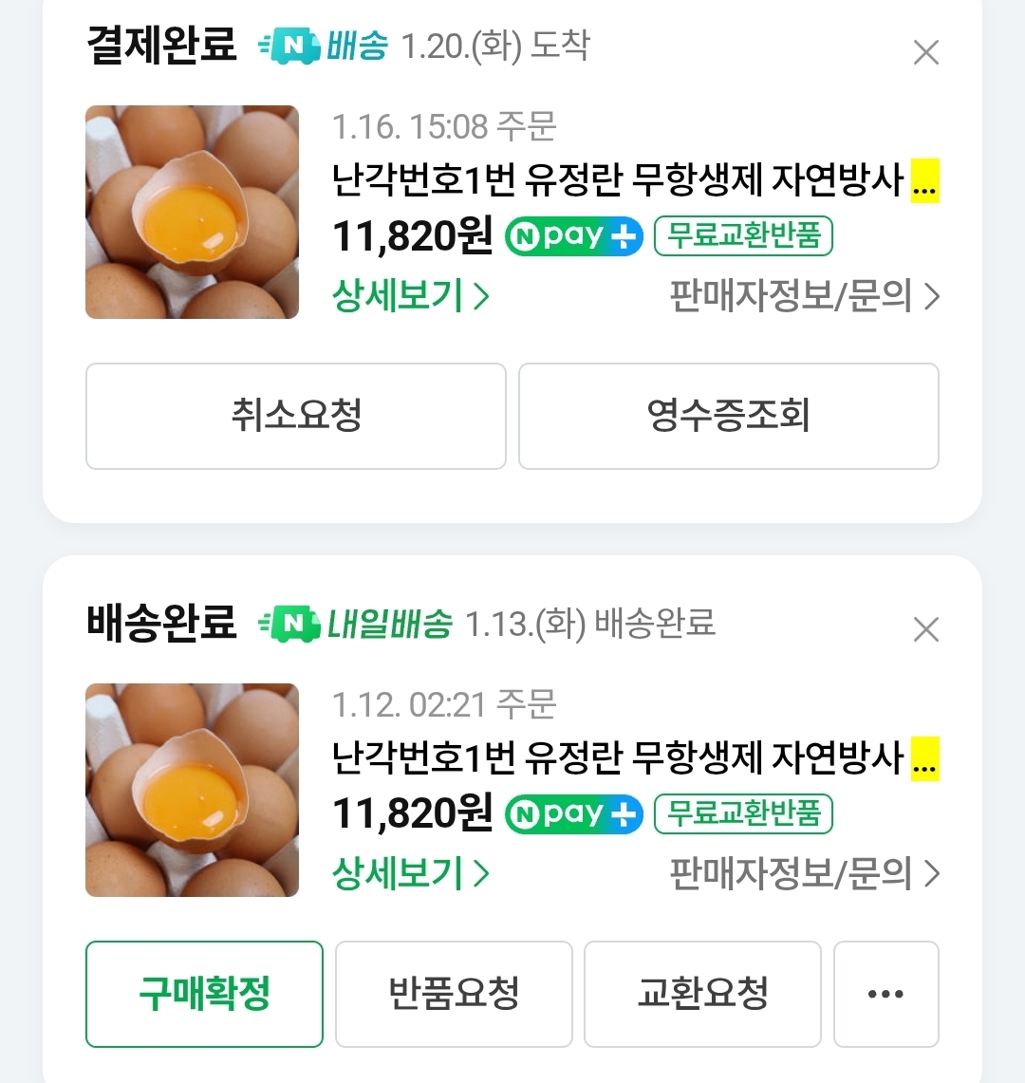Open egg product thumbnail in 배송완료 order
Screen dimensions: 1025x1083
pyautogui.click(x=192, y=790)
